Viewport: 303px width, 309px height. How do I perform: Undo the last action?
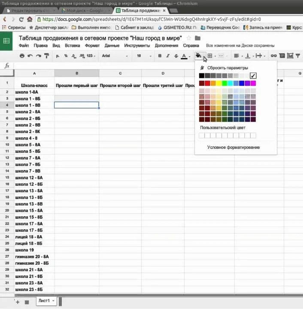30,56
